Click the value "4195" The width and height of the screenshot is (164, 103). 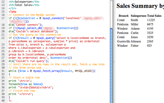coord(150,28)
